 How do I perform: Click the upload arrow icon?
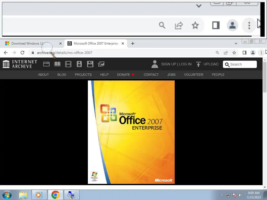pos(198,64)
